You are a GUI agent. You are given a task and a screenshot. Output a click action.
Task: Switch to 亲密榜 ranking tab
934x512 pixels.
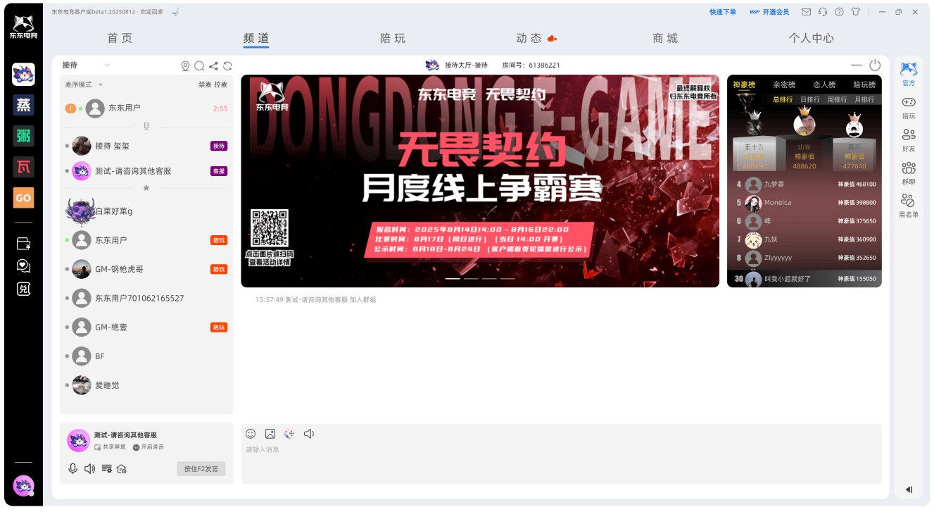coord(784,85)
